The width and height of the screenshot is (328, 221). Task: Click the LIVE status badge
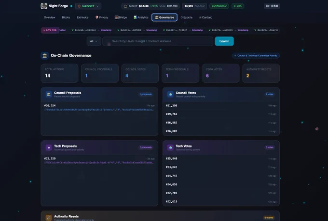pyautogui.click(x=238, y=6)
